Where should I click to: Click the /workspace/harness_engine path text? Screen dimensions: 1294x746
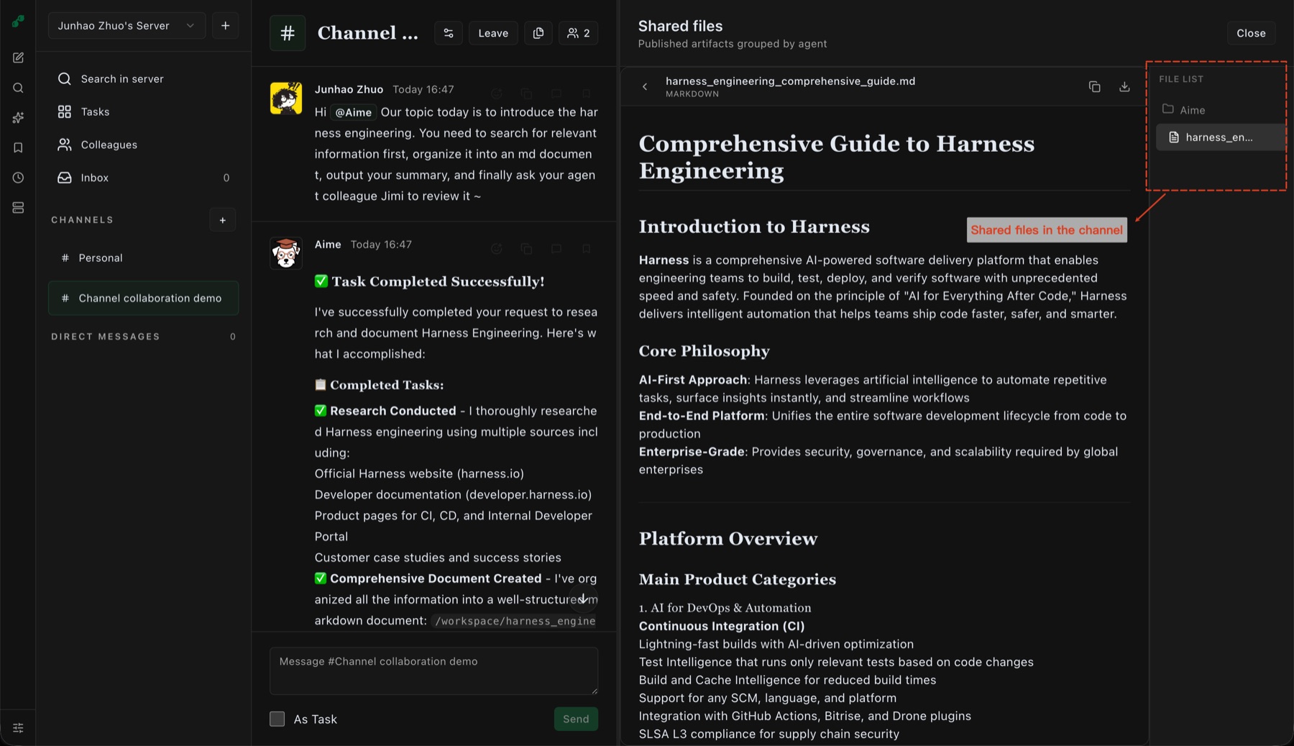(x=515, y=621)
